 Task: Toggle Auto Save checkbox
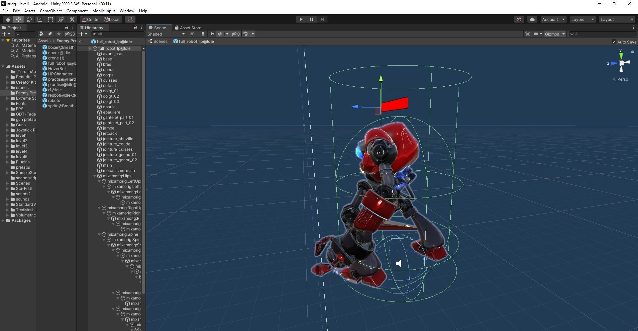(614, 42)
